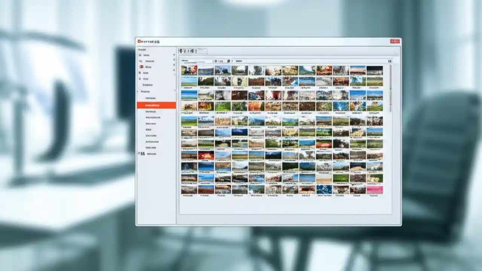This screenshot has height=271, width=482.
Task: Click the people icon above the thumbnail grid
Action: coord(228,61)
